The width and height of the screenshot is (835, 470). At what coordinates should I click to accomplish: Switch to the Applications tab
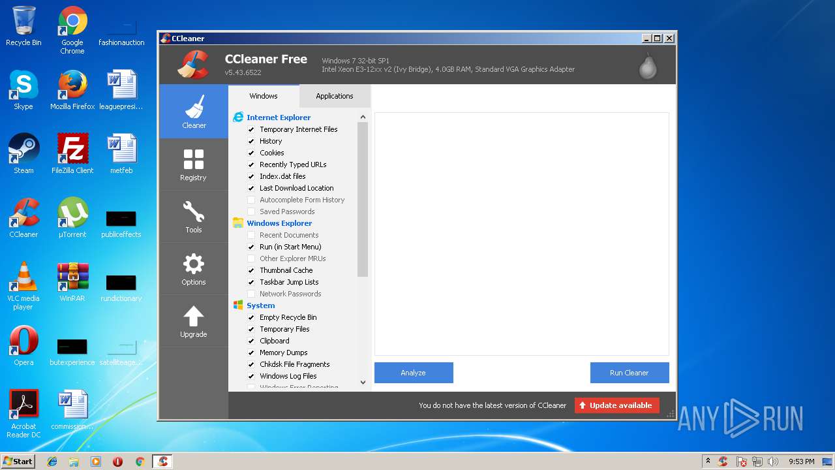pyautogui.click(x=335, y=96)
